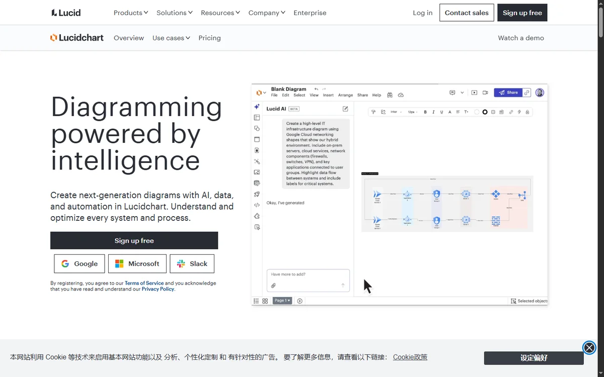Screen dimensions: 604x377
Task: Expand the Solutions dropdown menu
Action: click(175, 13)
